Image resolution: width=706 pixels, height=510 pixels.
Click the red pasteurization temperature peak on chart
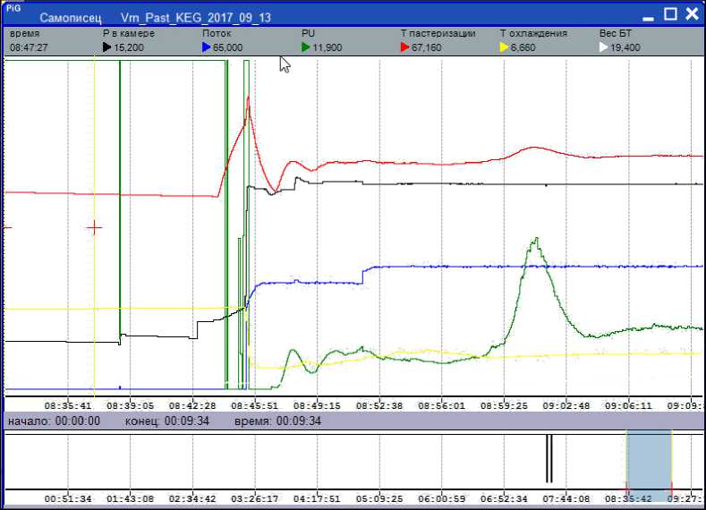click(248, 97)
